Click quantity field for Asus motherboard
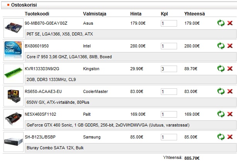 pyautogui.click(x=169, y=24)
